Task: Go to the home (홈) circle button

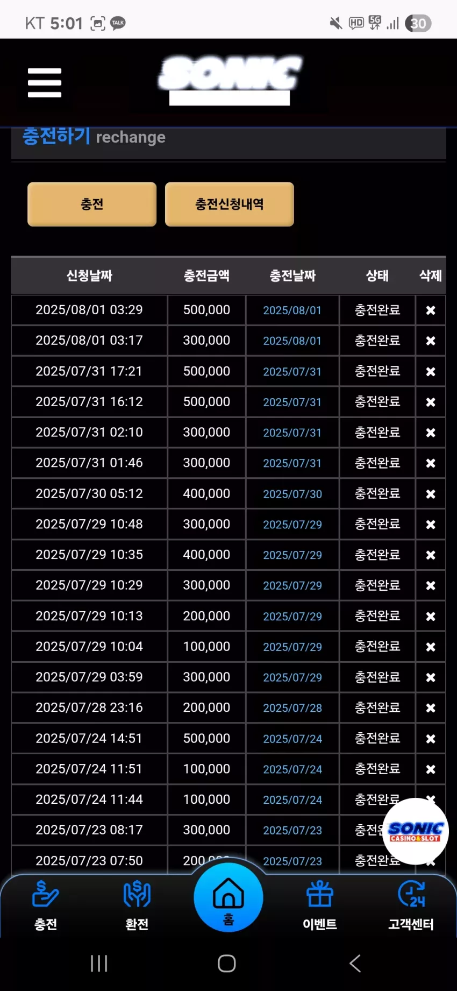Action: click(x=228, y=897)
